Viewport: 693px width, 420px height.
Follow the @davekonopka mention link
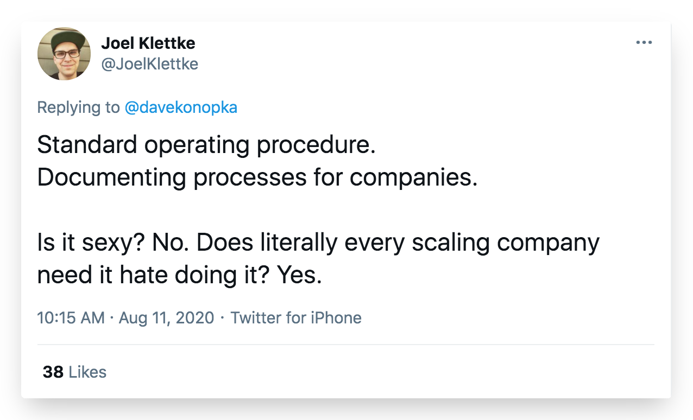click(181, 107)
